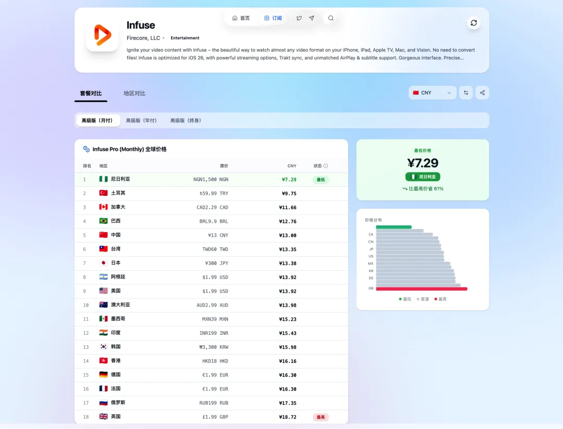Open the 首页 home nav item
The height and width of the screenshot is (429, 563).
click(241, 18)
